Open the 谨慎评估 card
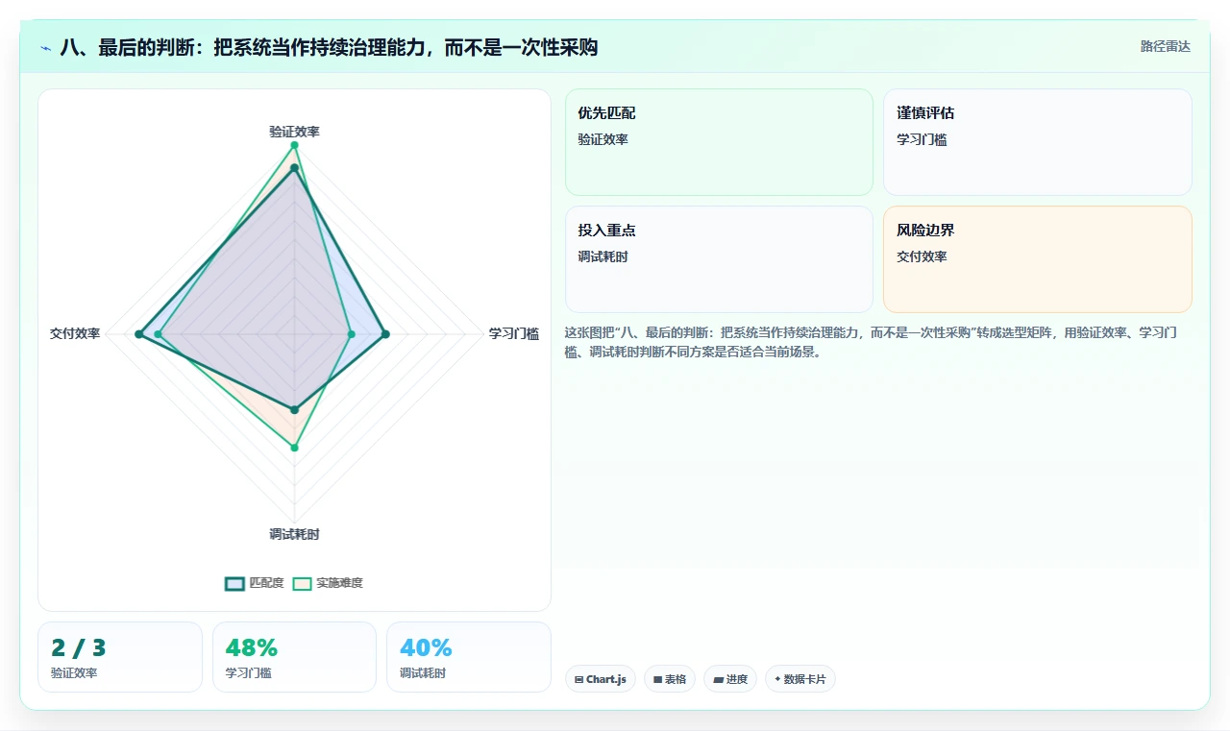Screen dimensions: 1230x731 [x=1038, y=142]
